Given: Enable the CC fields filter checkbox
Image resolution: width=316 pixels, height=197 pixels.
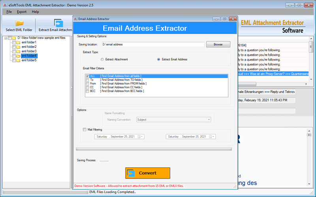Looking at the screenshot, I should (x=87, y=87).
